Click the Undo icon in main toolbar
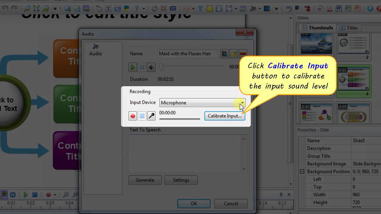Viewport: 381px width, 214px height. tap(5, 9)
